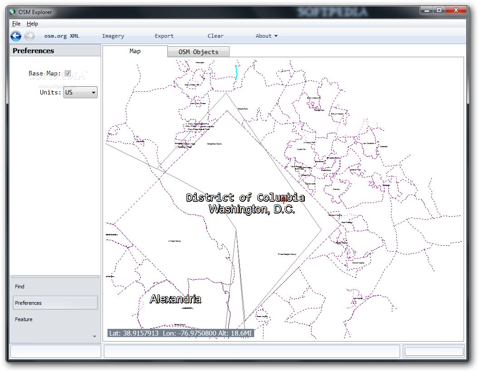Click the Export toolbar button

tap(164, 36)
